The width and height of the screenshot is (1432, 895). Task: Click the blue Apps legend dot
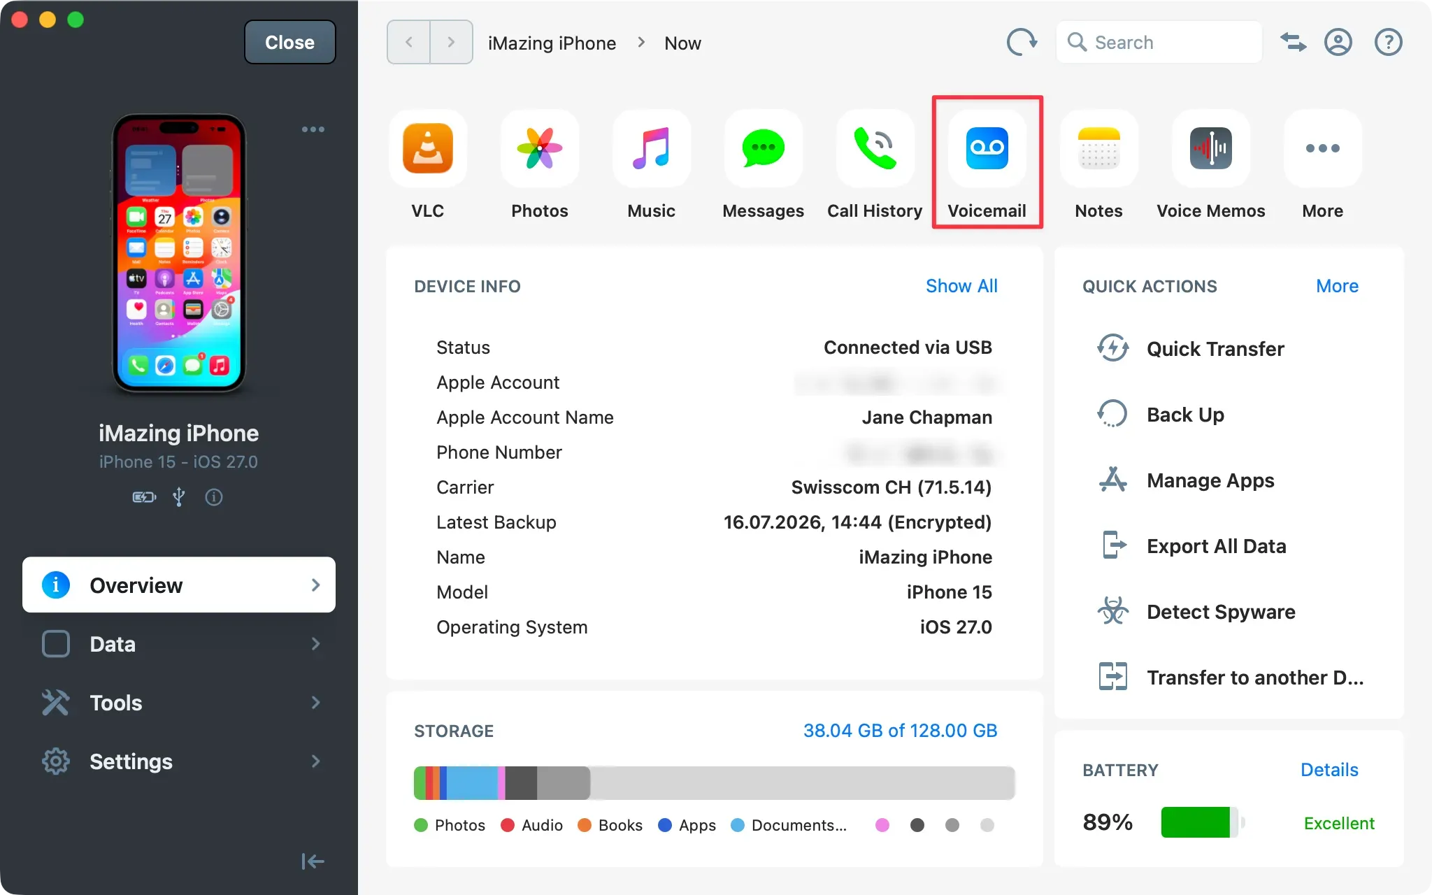pos(665,825)
